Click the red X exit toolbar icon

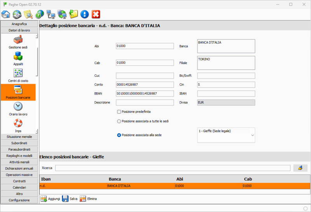pos(96,15)
